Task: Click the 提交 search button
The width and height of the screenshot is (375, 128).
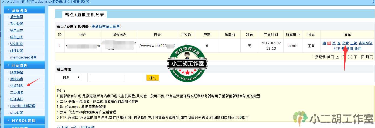Action: tap(153, 78)
